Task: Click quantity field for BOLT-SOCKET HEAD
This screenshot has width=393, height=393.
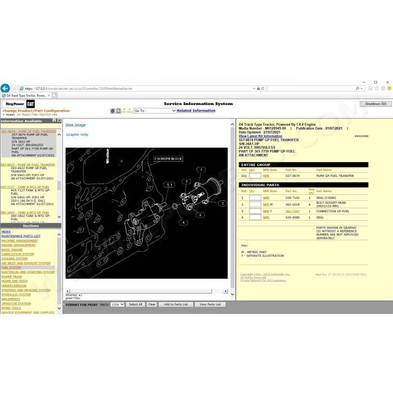Action: point(255,204)
